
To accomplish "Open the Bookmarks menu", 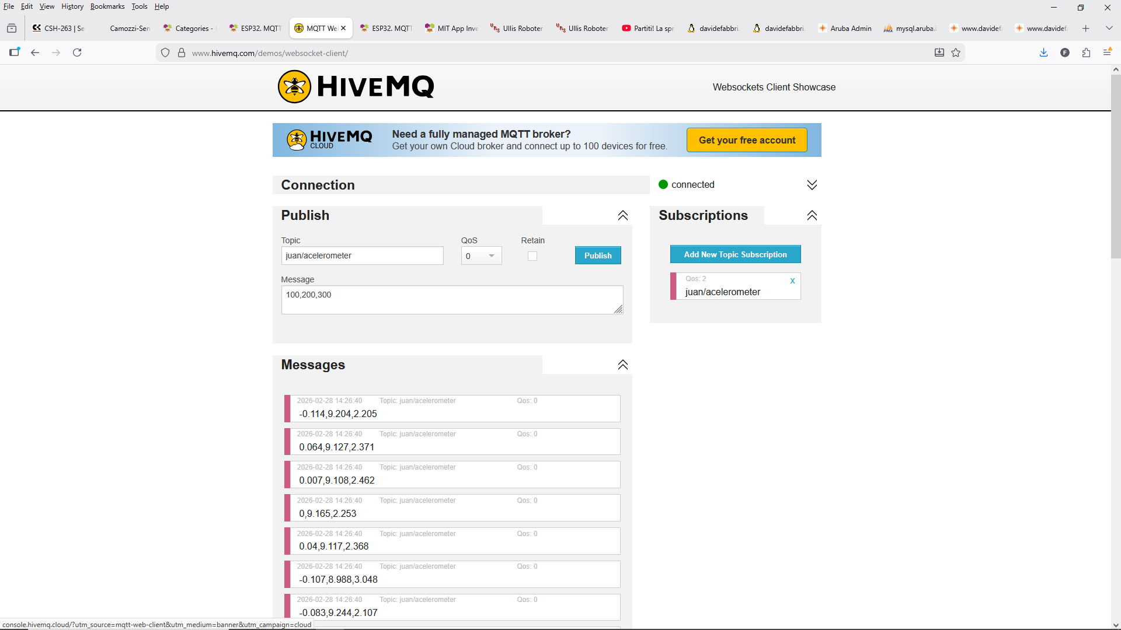I will pos(107,6).
